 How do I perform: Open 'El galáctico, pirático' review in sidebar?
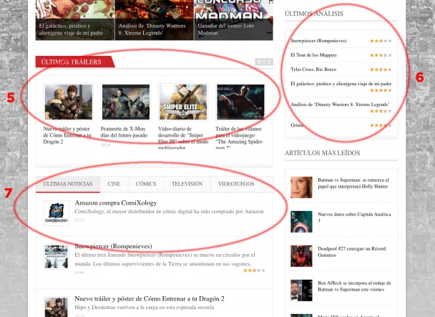tap(341, 84)
